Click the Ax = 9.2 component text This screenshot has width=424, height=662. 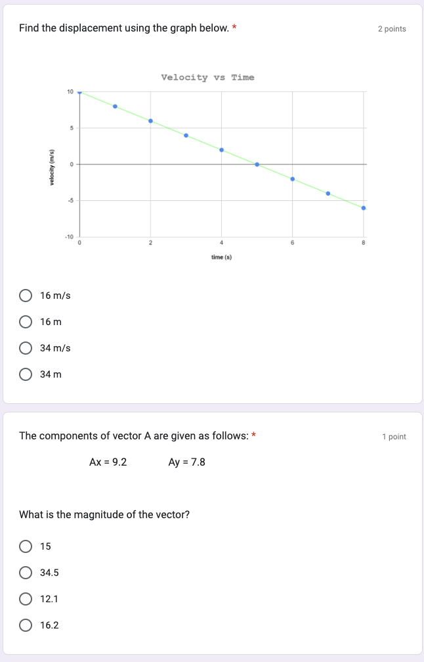click(107, 462)
